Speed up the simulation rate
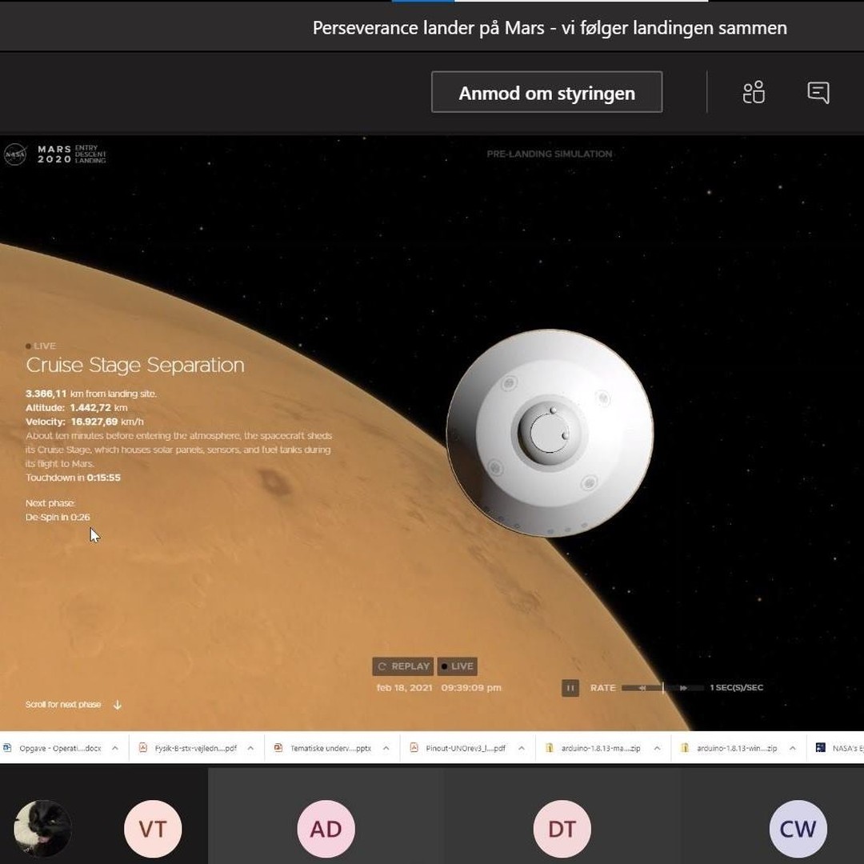Image resolution: width=864 pixels, height=864 pixels. 683,687
